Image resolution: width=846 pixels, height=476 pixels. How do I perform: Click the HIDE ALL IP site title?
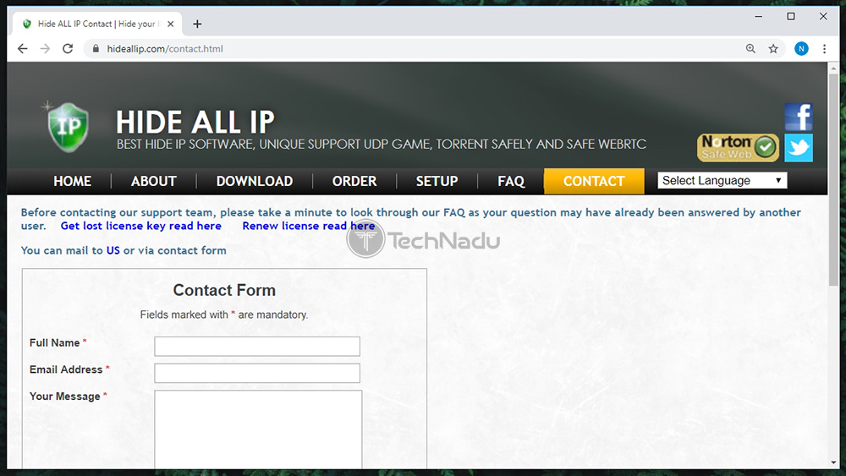195,122
